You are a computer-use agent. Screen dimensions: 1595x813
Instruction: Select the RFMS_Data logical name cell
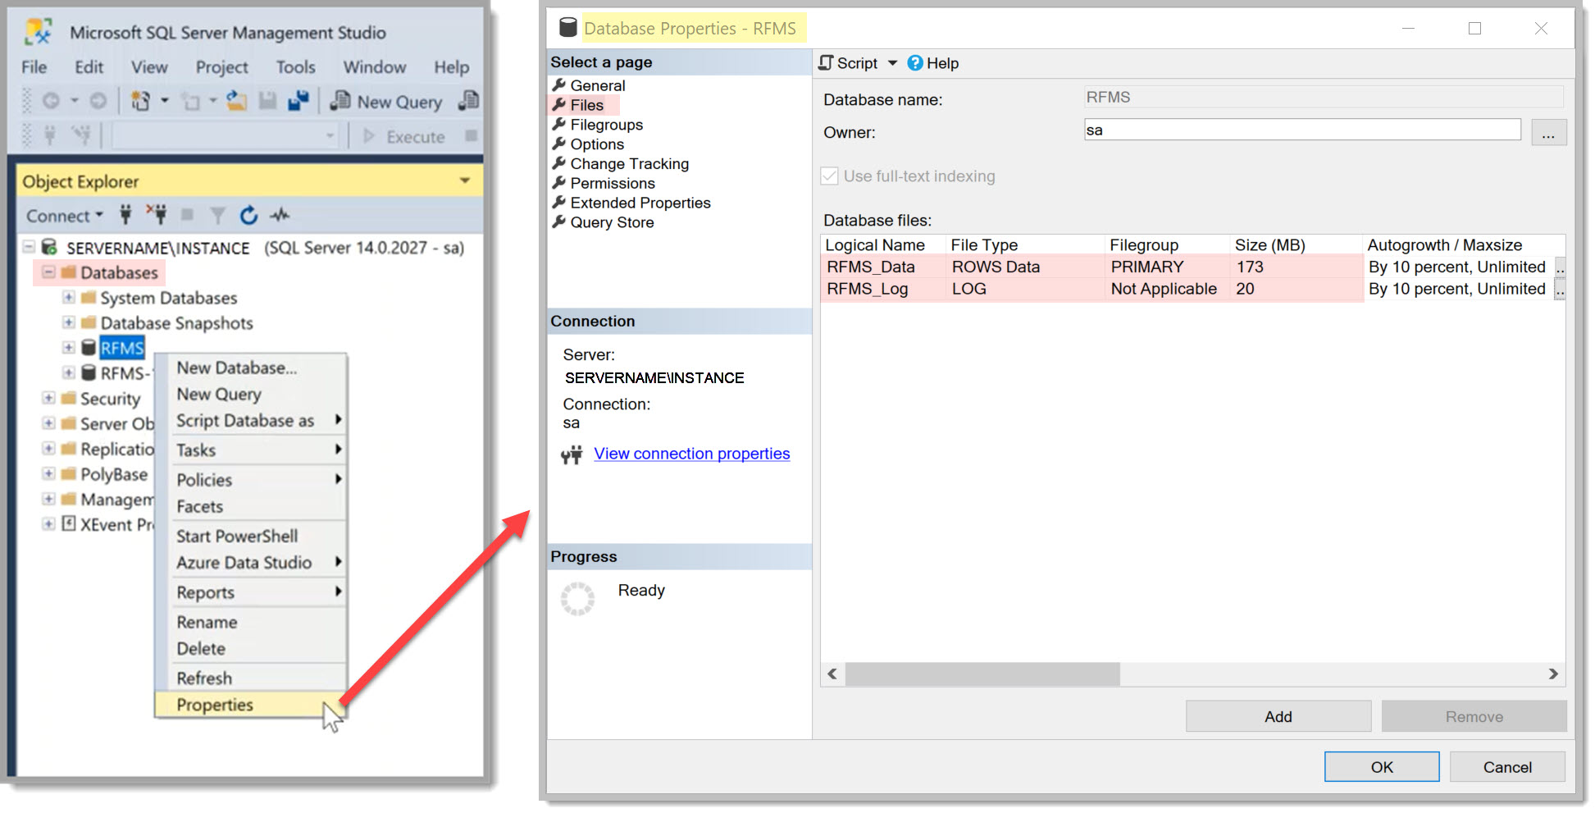pos(883,267)
